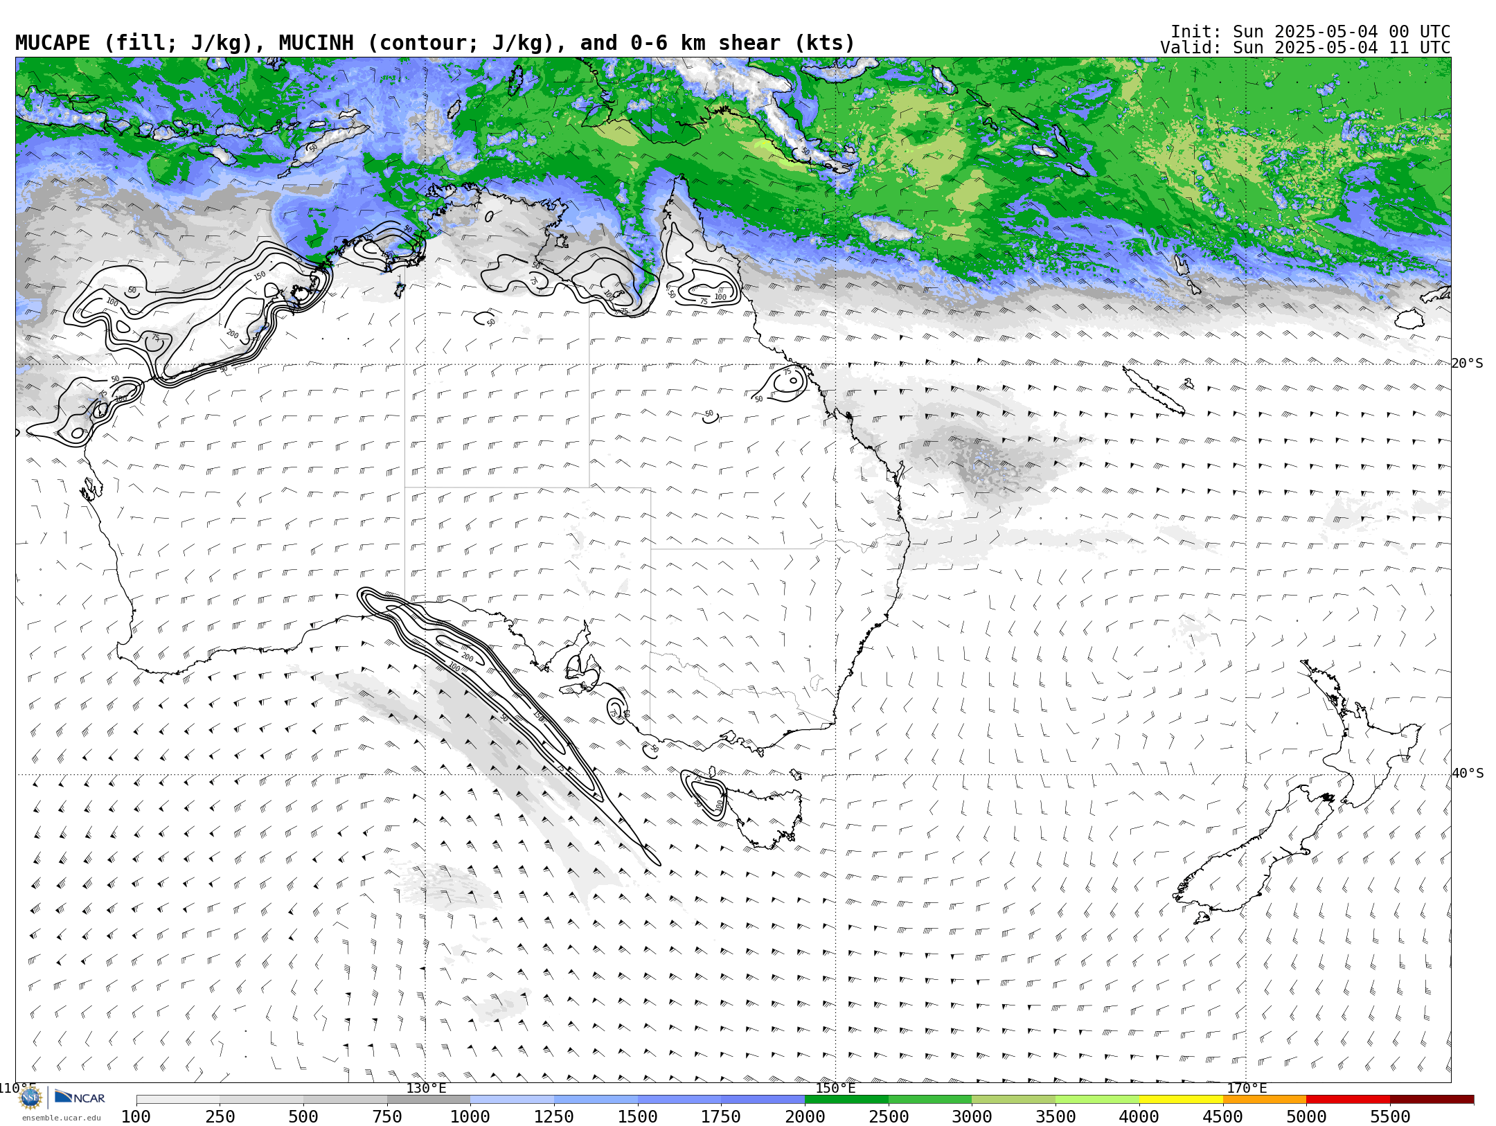Select the pale blue 1000–1250 colorbar swatch
This screenshot has height=1126, width=1496.
pyautogui.click(x=512, y=1100)
